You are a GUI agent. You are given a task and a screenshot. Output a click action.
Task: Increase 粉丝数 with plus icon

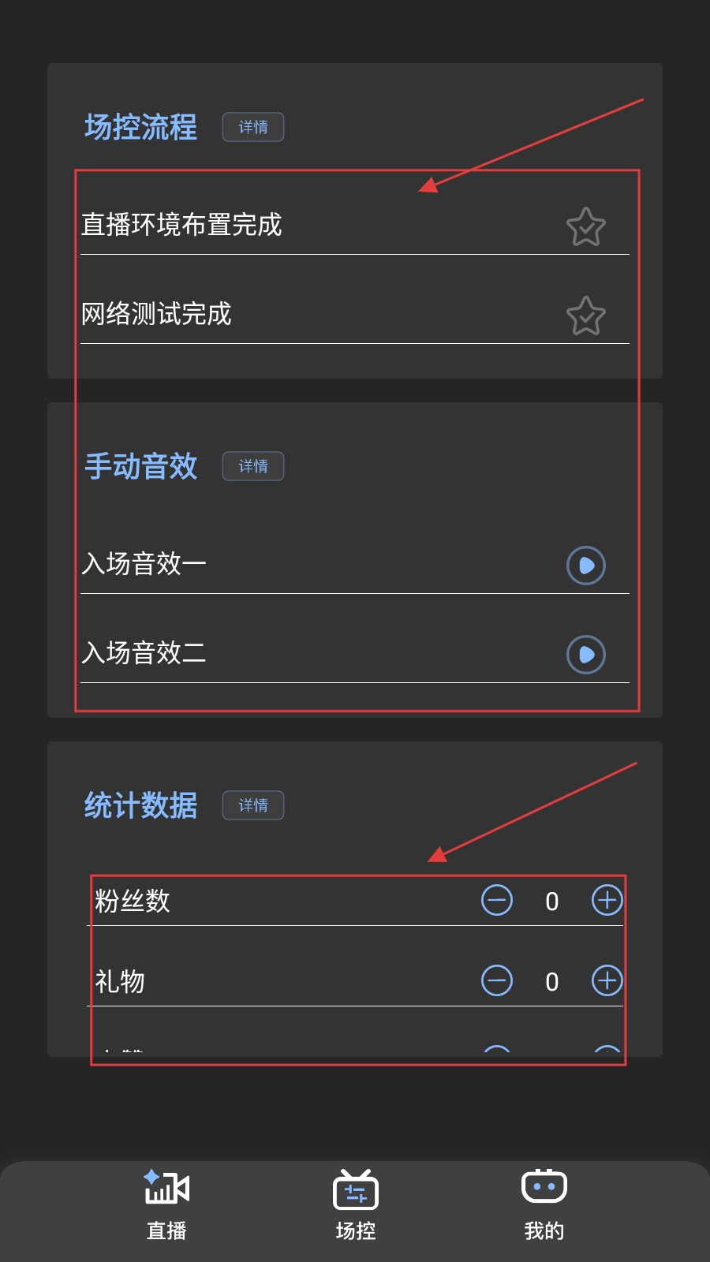[x=607, y=900]
